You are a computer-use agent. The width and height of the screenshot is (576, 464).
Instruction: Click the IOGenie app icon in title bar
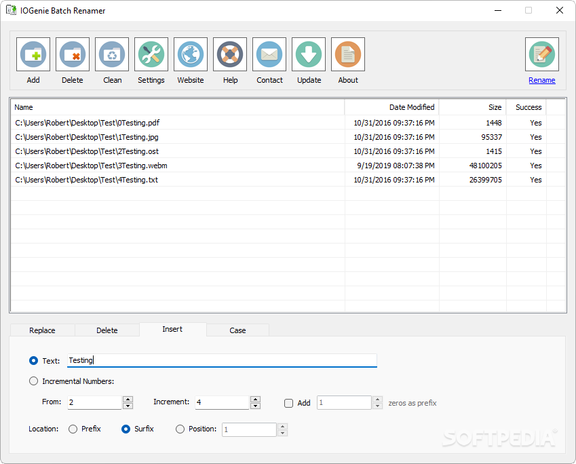coord(11,10)
